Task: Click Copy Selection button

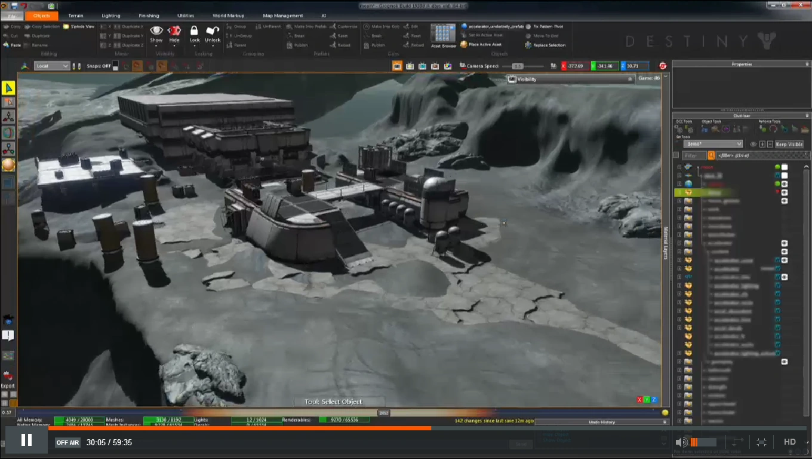Action: pyautogui.click(x=42, y=26)
